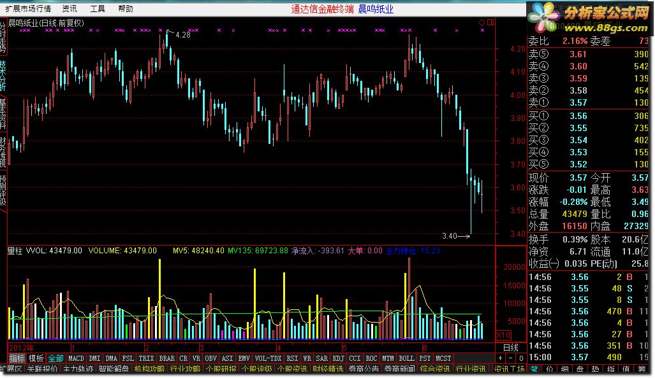Choose the FSL indicator
The height and width of the screenshot is (378, 655).
[x=128, y=358]
